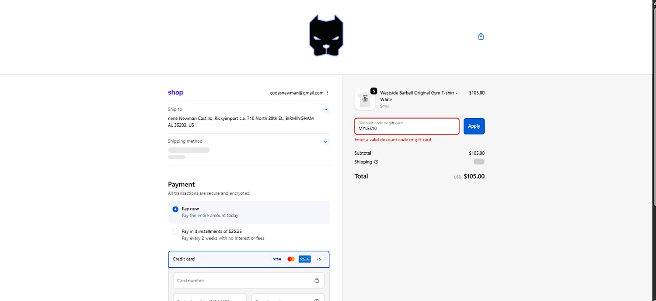656x301 pixels.
Task: Click the T-shirt product thumbnail
Action: [x=365, y=99]
